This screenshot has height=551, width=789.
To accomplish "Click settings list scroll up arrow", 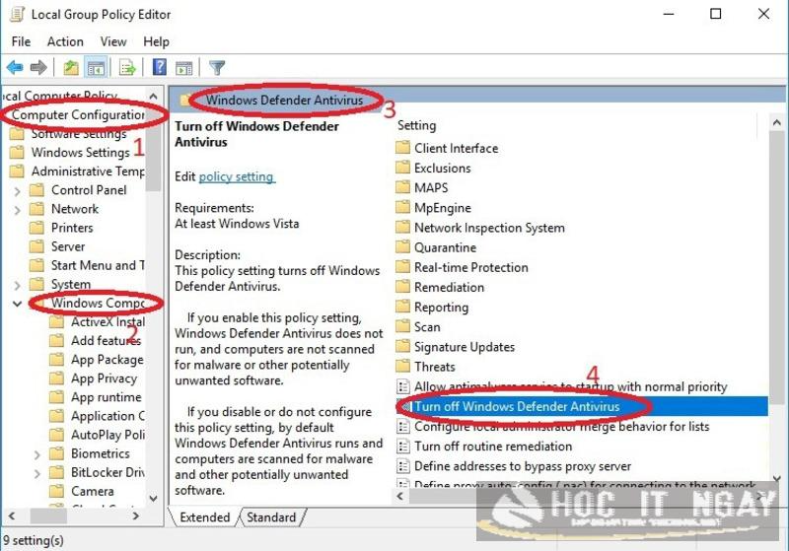I will coord(776,122).
